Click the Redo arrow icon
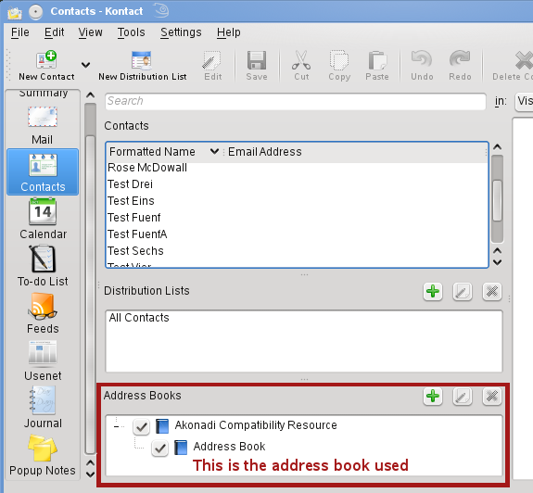The width and height of the screenshot is (533, 493). tap(460, 60)
